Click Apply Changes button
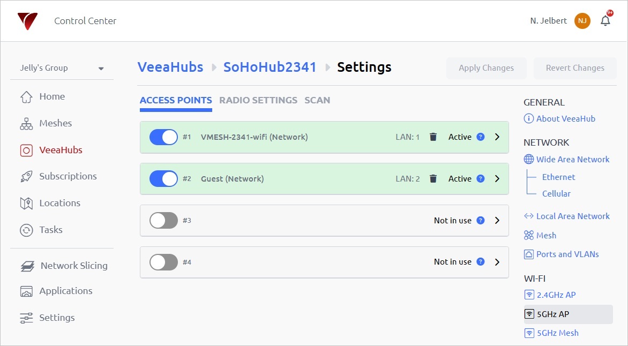The width and height of the screenshot is (628, 346). tap(486, 68)
